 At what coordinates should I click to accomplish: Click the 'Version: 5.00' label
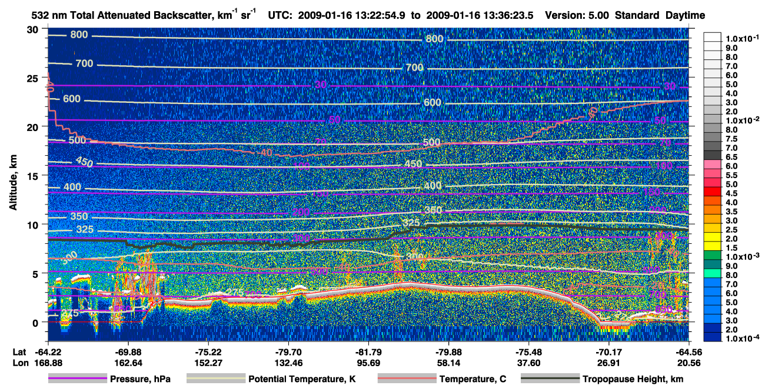[x=578, y=16]
